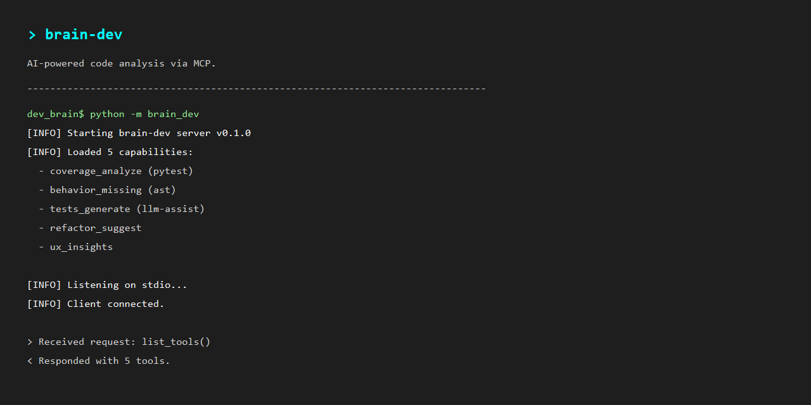Click the '<' arrow before Responded line

point(30,361)
